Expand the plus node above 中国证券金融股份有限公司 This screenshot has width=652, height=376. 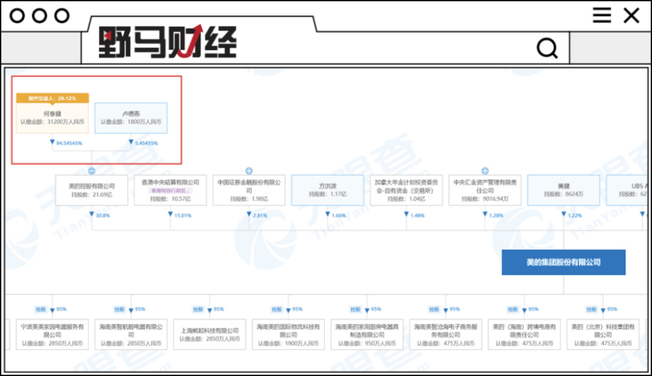tap(249, 171)
